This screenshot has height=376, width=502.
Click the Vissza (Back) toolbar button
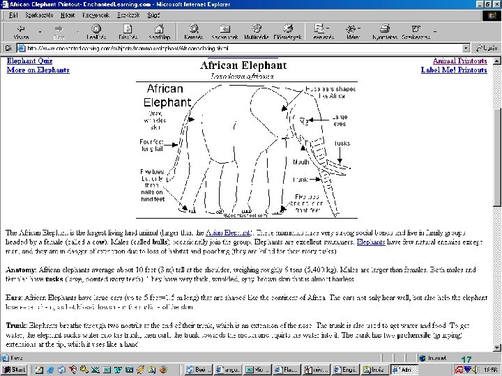[x=21, y=31]
